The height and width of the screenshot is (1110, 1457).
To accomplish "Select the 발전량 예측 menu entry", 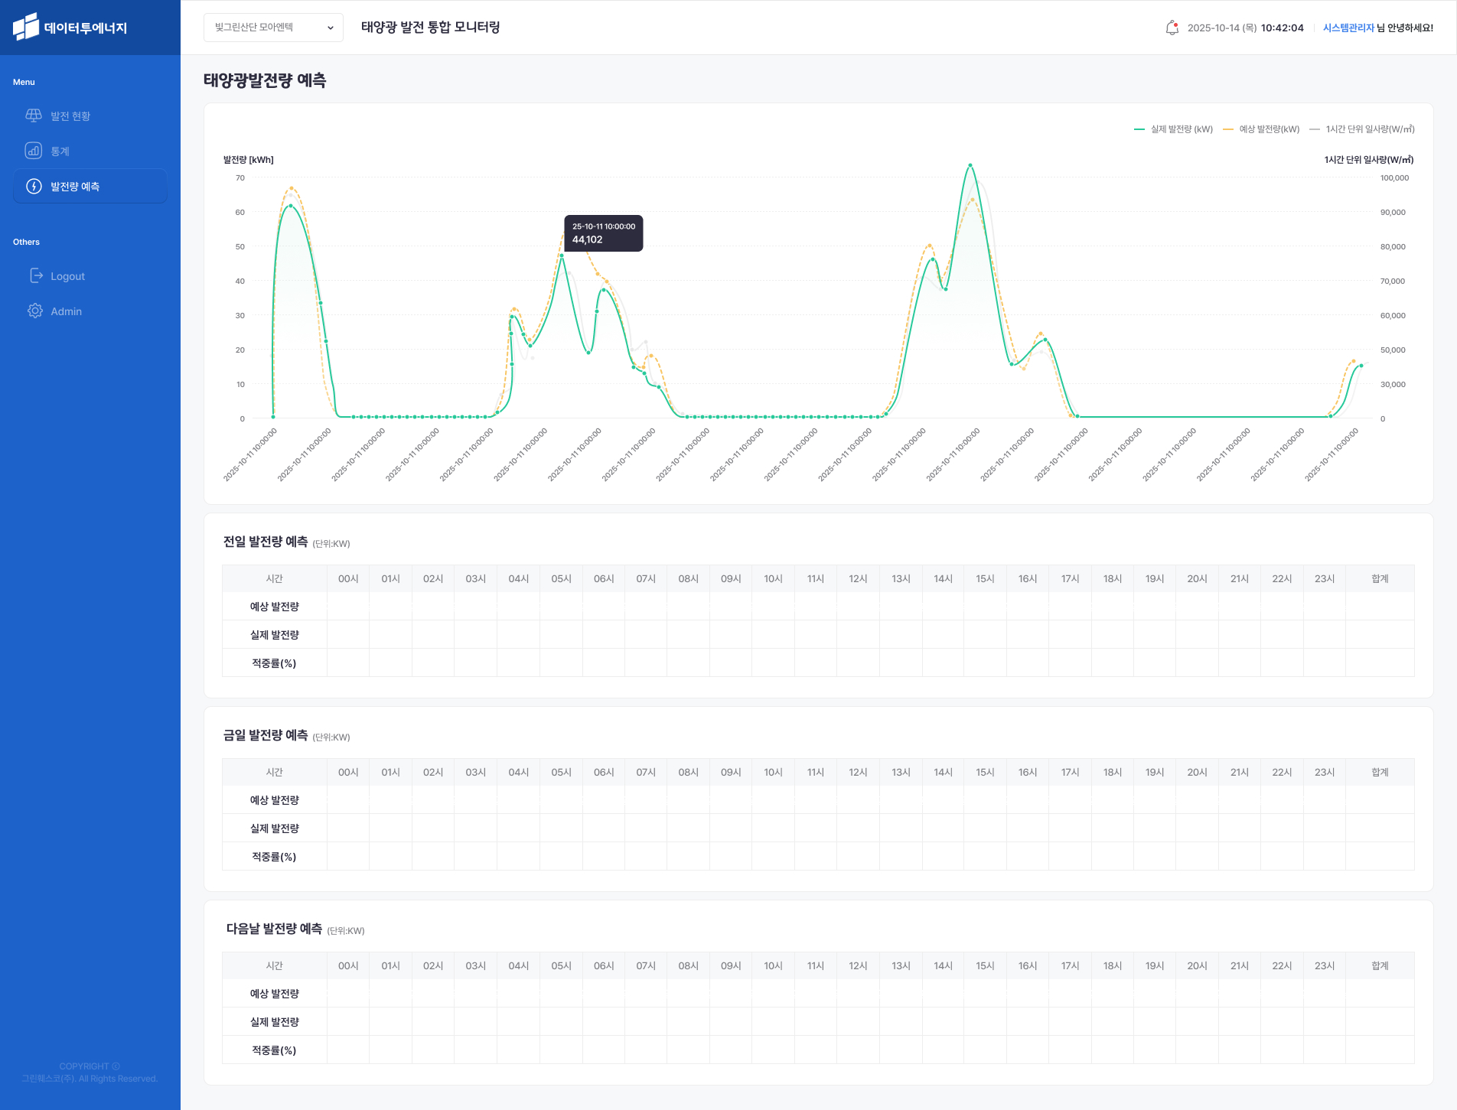I will tap(75, 187).
